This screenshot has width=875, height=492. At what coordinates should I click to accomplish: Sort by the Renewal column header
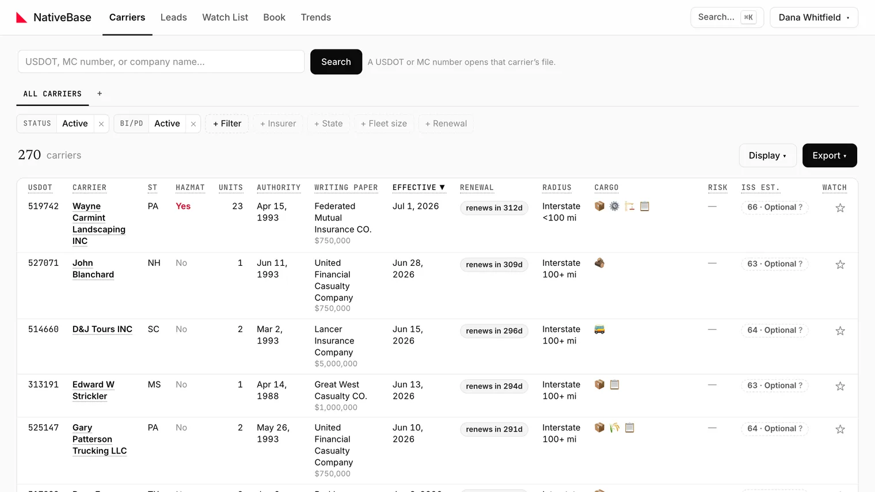pyautogui.click(x=477, y=188)
